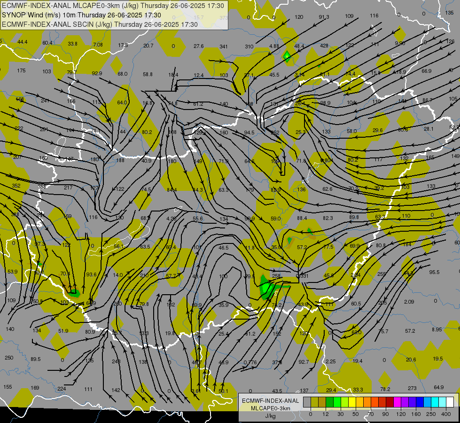Click the map value 9.90
Screen dimensions: 460x423
tap(400, 43)
